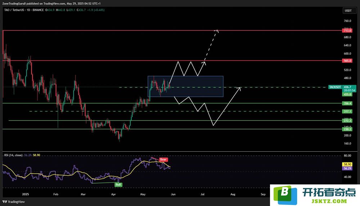
Task: Click the 317.1 dashed level label
Action: (x=347, y=111)
